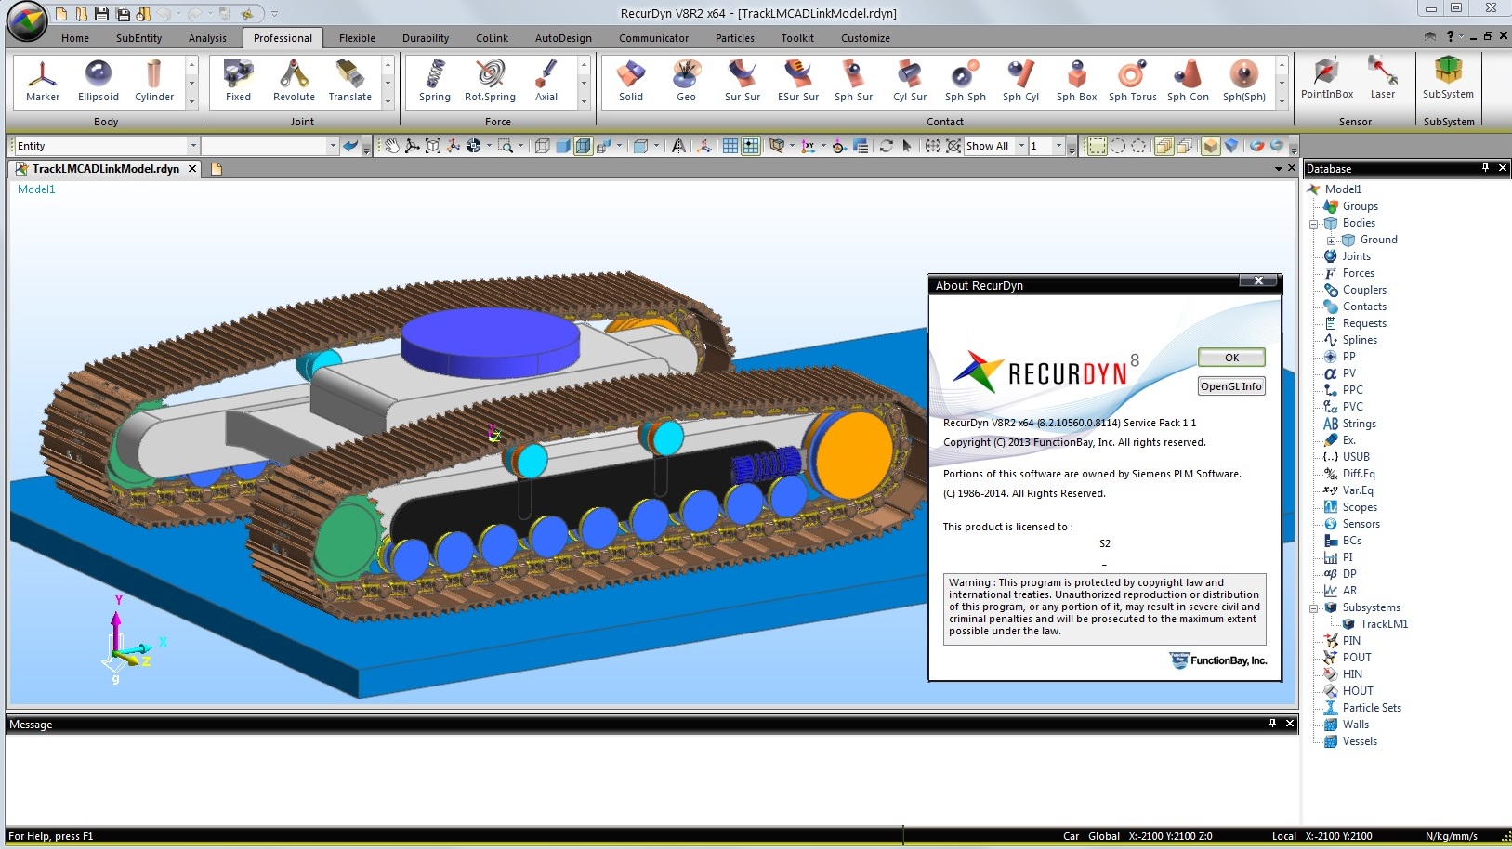Choose the Revolute joint tool
Screen dimensions: 1512x849
(x=294, y=81)
